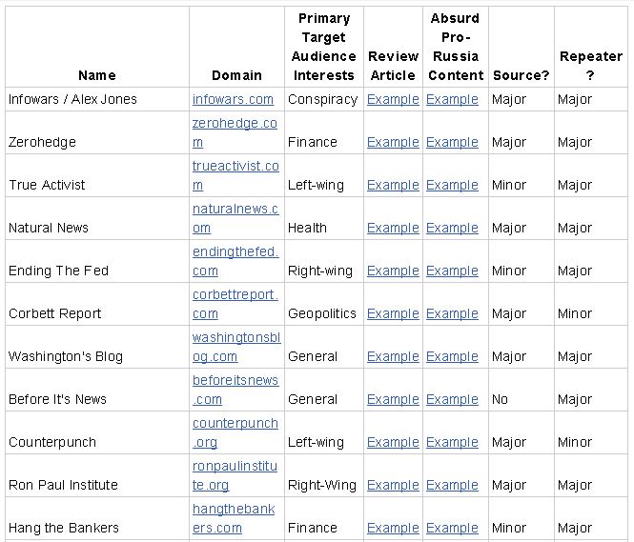Open hangthebankers.com domain link

click(234, 518)
